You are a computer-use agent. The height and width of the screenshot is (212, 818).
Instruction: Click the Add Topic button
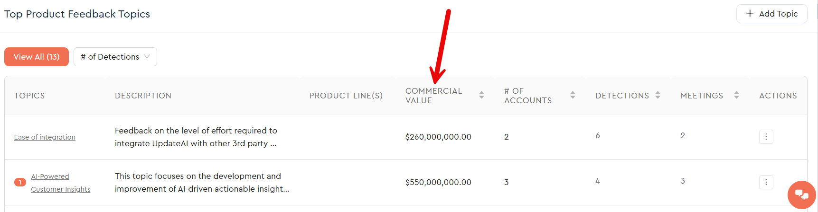pos(771,14)
